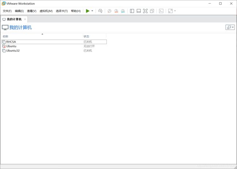
Task: Click the Ubuntu VM error icon
Action: [4, 46]
